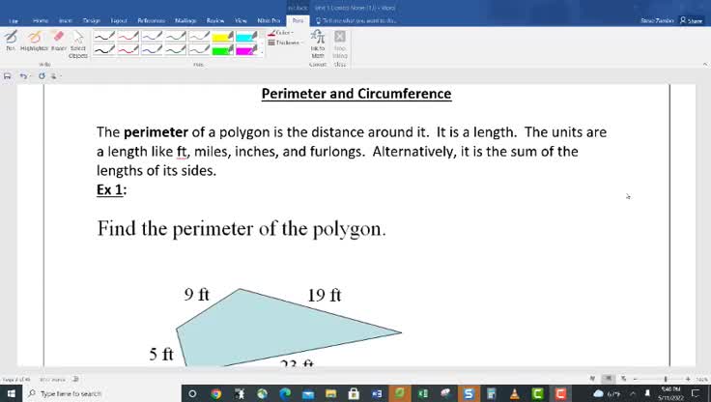Open the Ink to Math converter
711x402 pixels.
pos(318,43)
